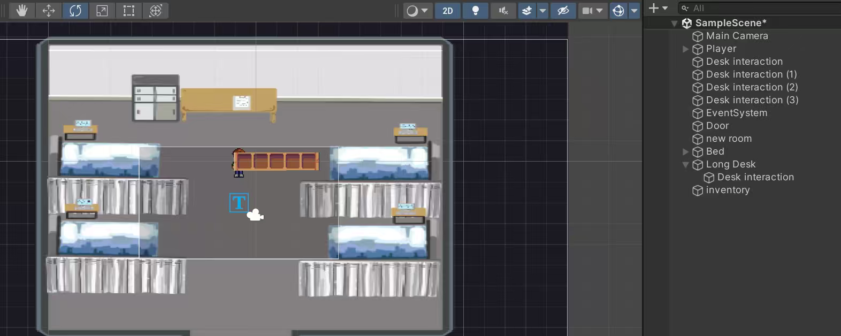Toggle hidden objects scene visibility
Image resolution: width=841 pixels, height=336 pixels.
coord(563,11)
